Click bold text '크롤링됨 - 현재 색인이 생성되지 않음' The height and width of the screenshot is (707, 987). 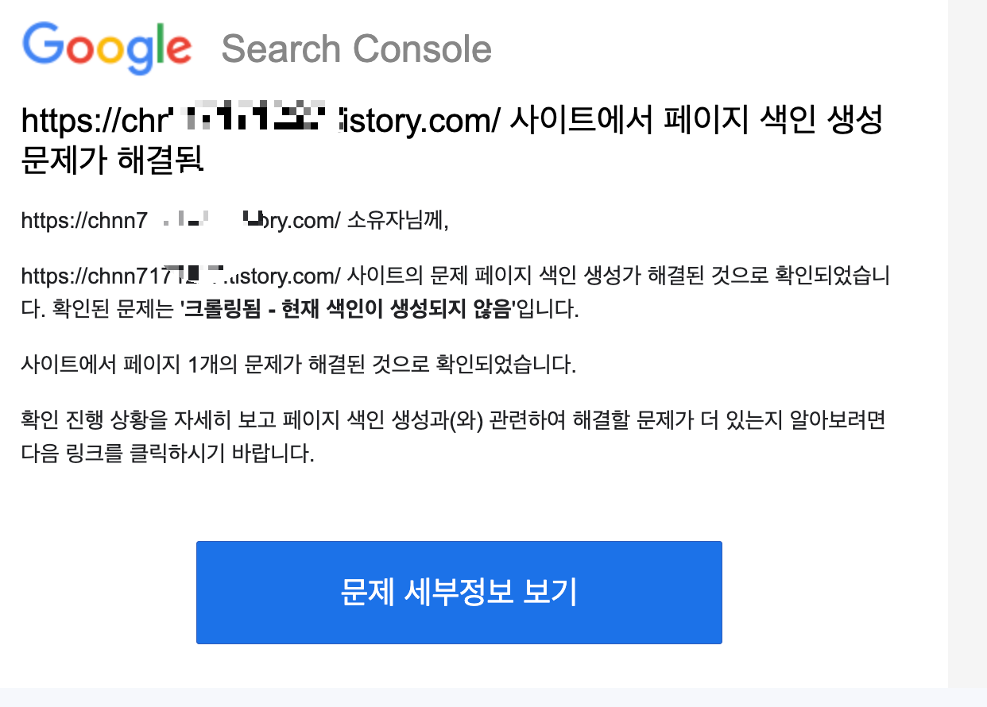coord(346,310)
